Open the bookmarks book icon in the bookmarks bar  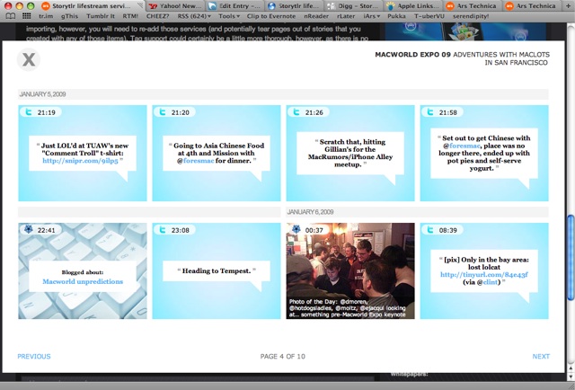pyautogui.click(x=10, y=16)
